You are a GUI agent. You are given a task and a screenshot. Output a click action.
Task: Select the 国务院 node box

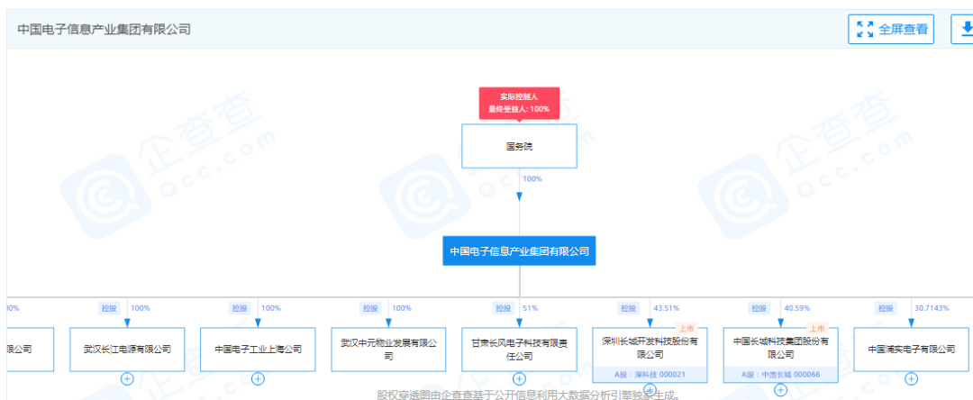click(520, 146)
